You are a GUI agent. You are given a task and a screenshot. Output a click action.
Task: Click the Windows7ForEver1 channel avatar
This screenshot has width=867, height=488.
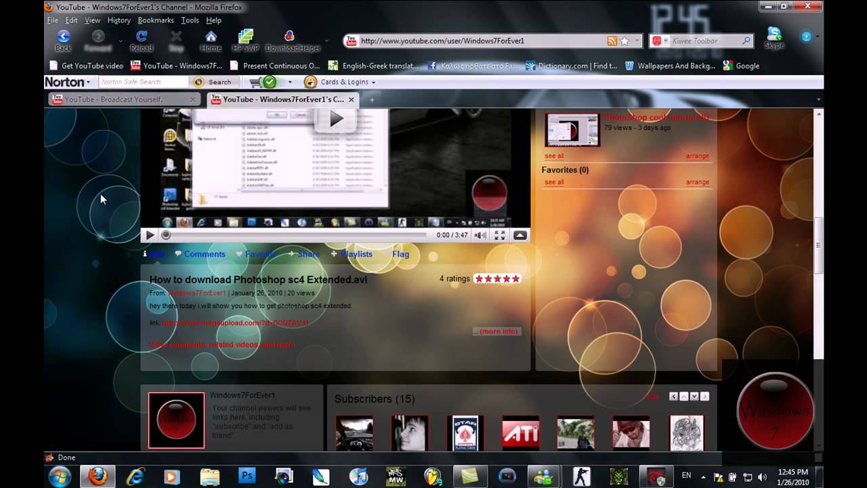click(x=176, y=420)
